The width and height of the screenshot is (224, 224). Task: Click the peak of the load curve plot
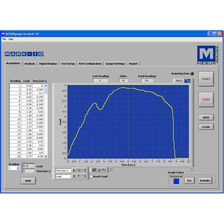123,88
